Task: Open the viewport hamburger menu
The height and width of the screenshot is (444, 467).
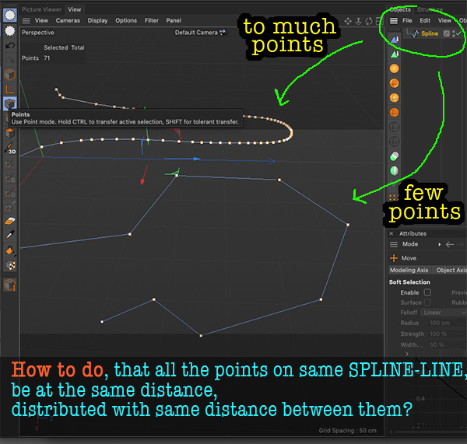Action: [x=26, y=21]
